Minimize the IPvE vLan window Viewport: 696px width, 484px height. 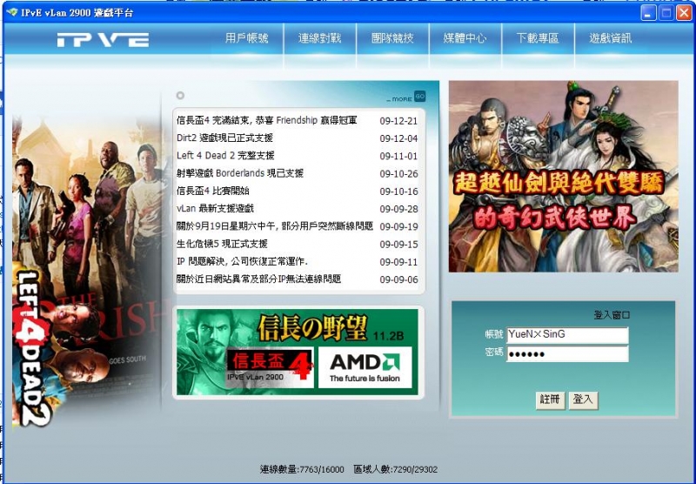point(648,13)
